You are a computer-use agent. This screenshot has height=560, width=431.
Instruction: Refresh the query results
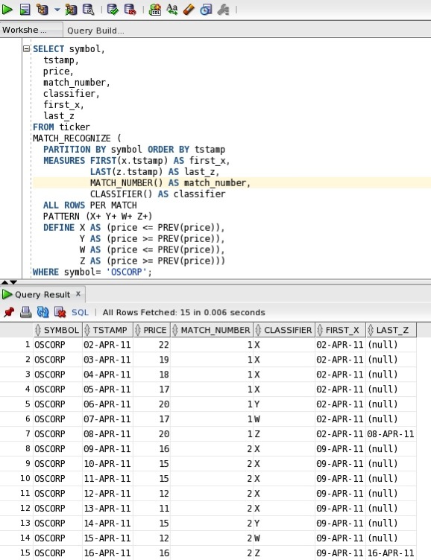[43, 312]
